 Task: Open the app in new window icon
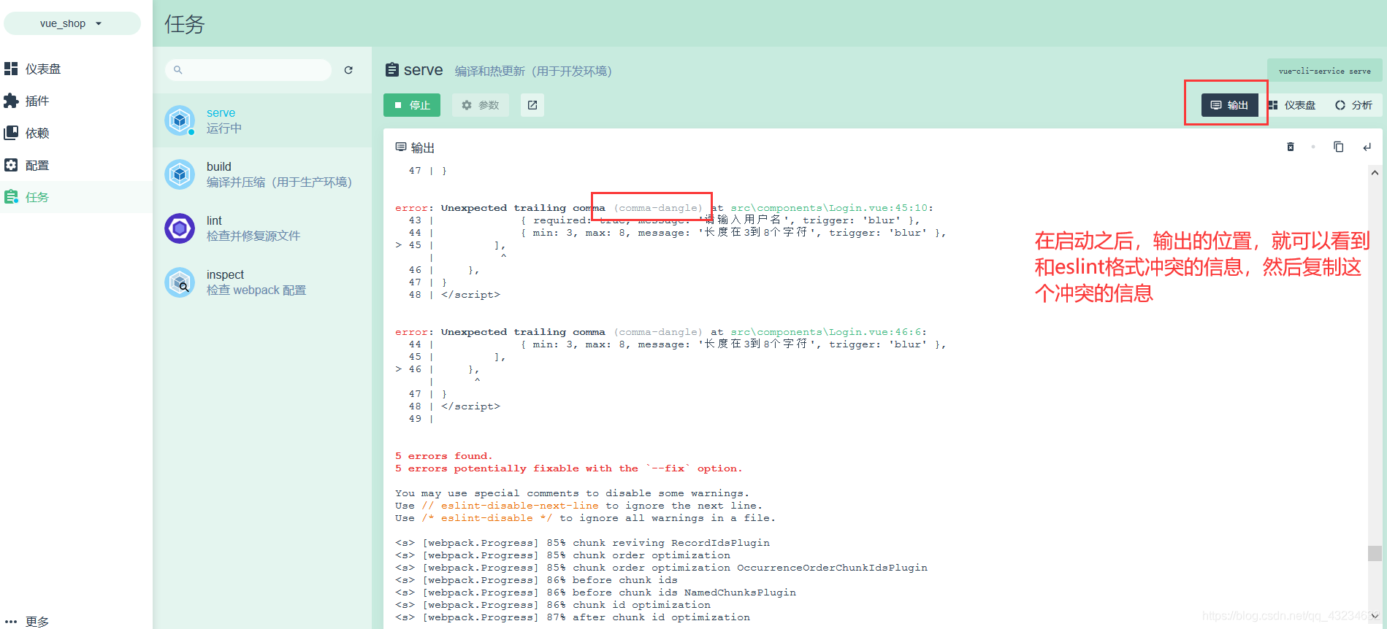coord(532,105)
